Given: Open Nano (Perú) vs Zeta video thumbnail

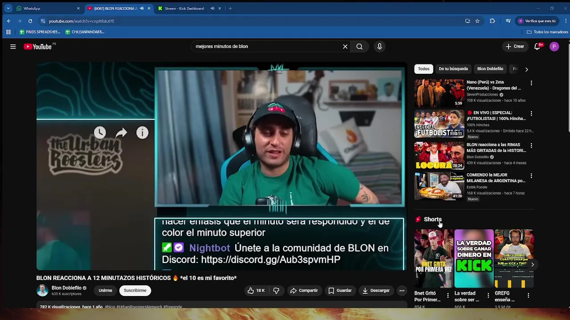Looking at the screenshot, I should click(x=439, y=93).
